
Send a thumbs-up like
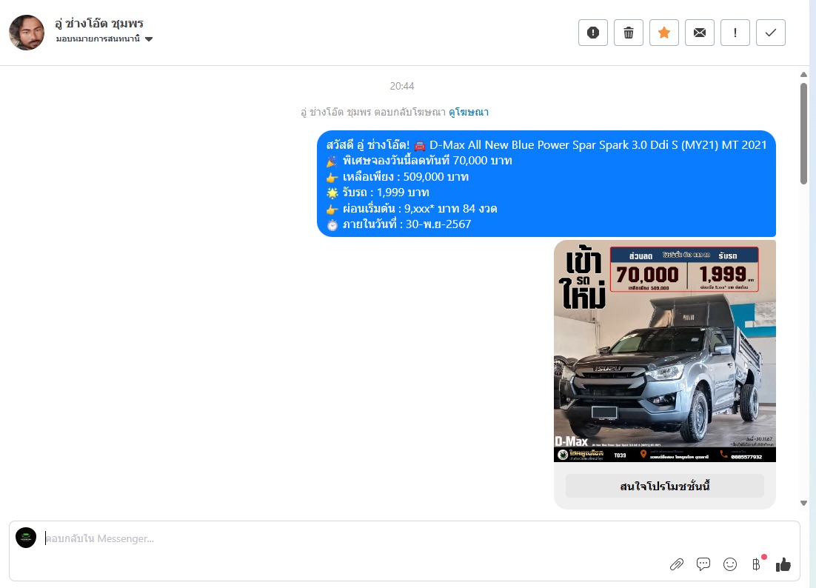tap(783, 564)
